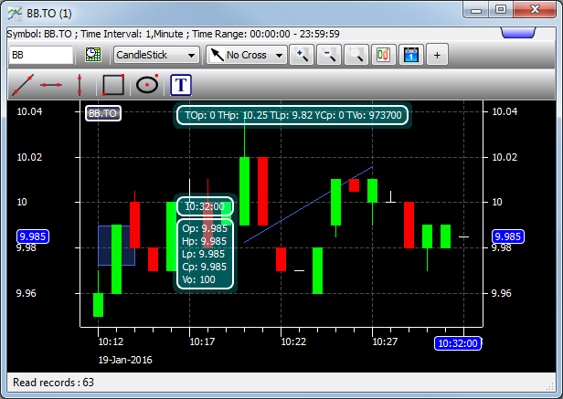Select the vertical line drawing tool

click(80, 85)
